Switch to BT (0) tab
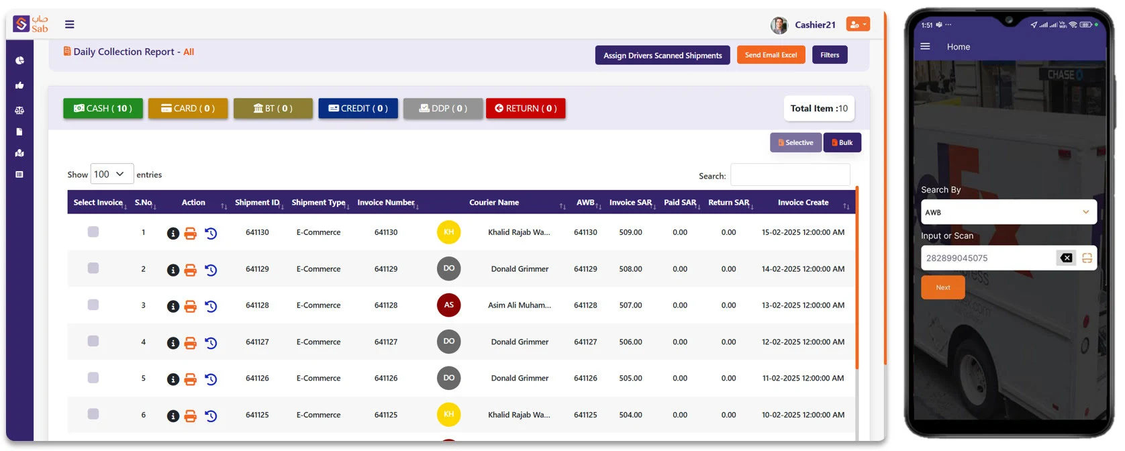 [273, 108]
